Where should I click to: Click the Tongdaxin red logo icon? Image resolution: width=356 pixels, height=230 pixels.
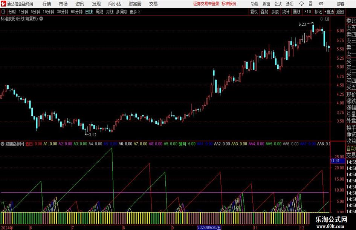click(4, 4)
